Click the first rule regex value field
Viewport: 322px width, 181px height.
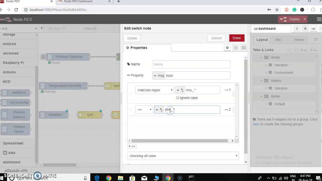tap(202, 90)
